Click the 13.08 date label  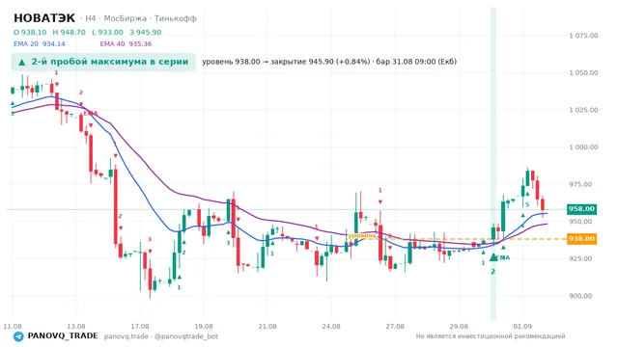[x=76, y=326]
